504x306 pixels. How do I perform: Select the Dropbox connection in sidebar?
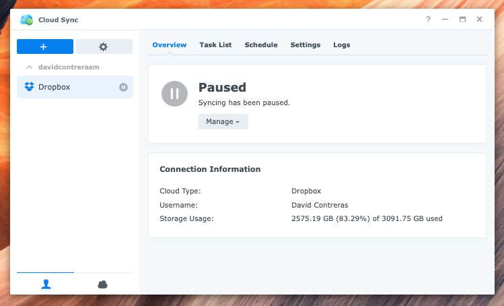(x=75, y=87)
